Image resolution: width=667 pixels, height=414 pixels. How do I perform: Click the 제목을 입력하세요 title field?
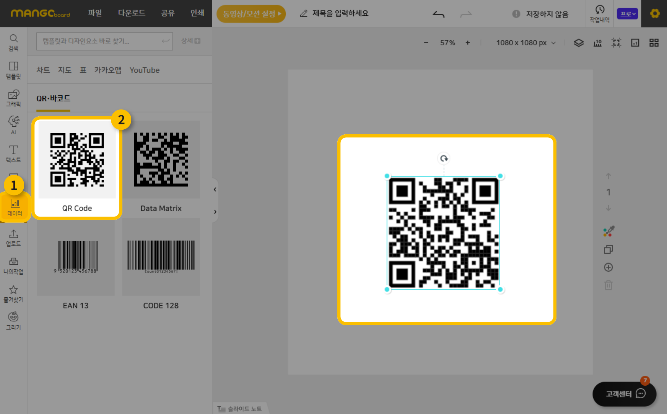340,13
